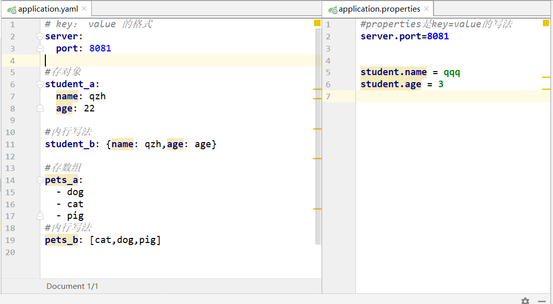The height and width of the screenshot is (304, 553).
Task: Close the application.yaml tab
Action: [x=84, y=9]
